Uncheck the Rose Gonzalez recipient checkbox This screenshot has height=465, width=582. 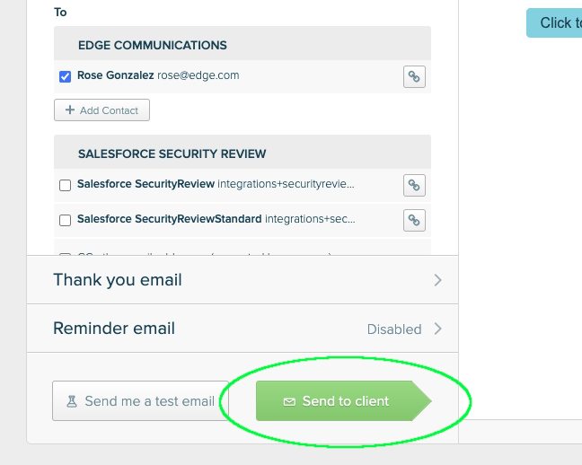coord(65,76)
